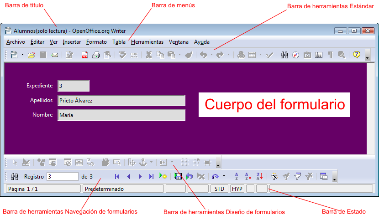The height and width of the screenshot is (220, 379).
Task: Open a file with the folder icon
Action: coord(32,55)
